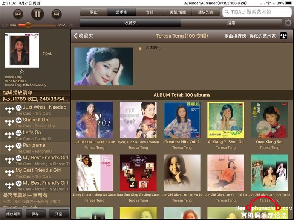Image resolution: width=294 pixels, height=220 pixels.
Task: Open Kyou, Kun Sa...izou Tokuten album
Action: coord(138,120)
